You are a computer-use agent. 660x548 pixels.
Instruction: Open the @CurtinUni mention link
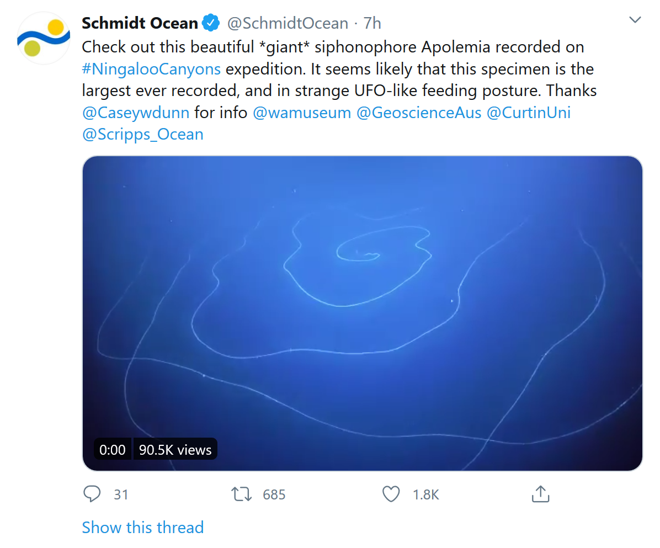528,113
